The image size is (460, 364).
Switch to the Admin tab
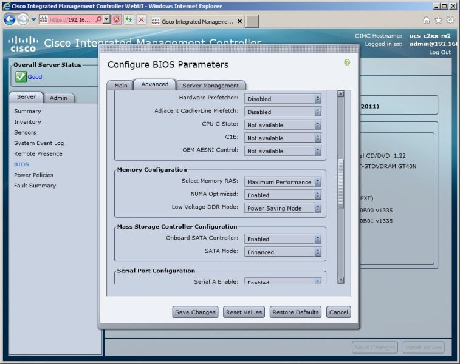(x=58, y=98)
